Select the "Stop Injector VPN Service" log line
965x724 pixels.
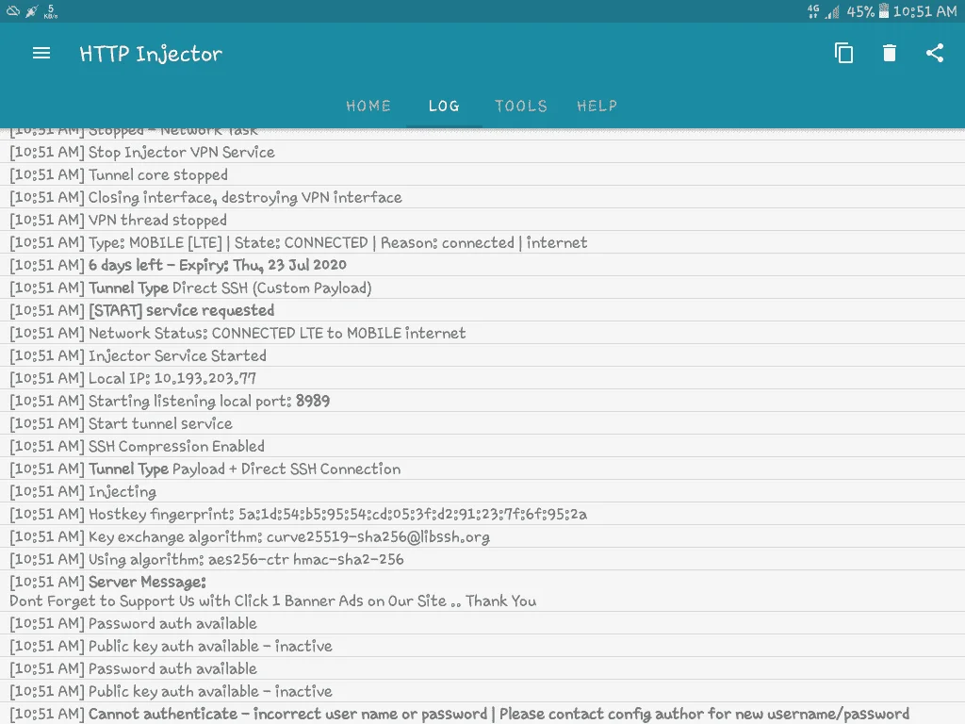coord(482,152)
